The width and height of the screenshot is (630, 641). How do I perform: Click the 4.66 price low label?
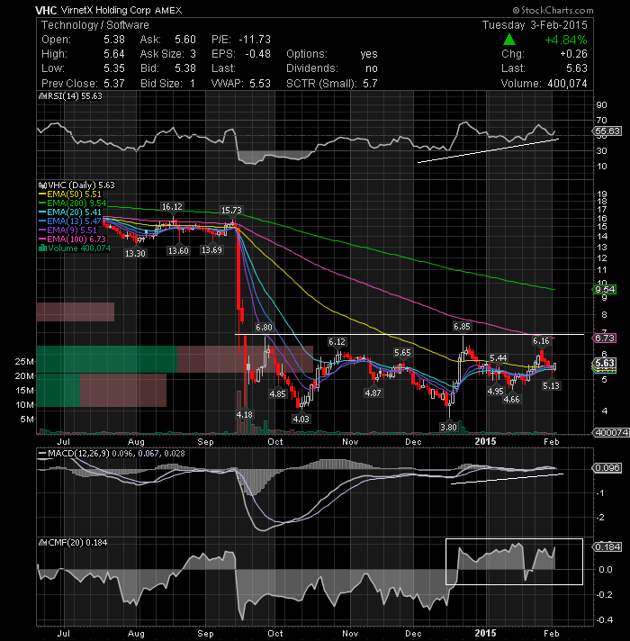click(x=511, y=400)
